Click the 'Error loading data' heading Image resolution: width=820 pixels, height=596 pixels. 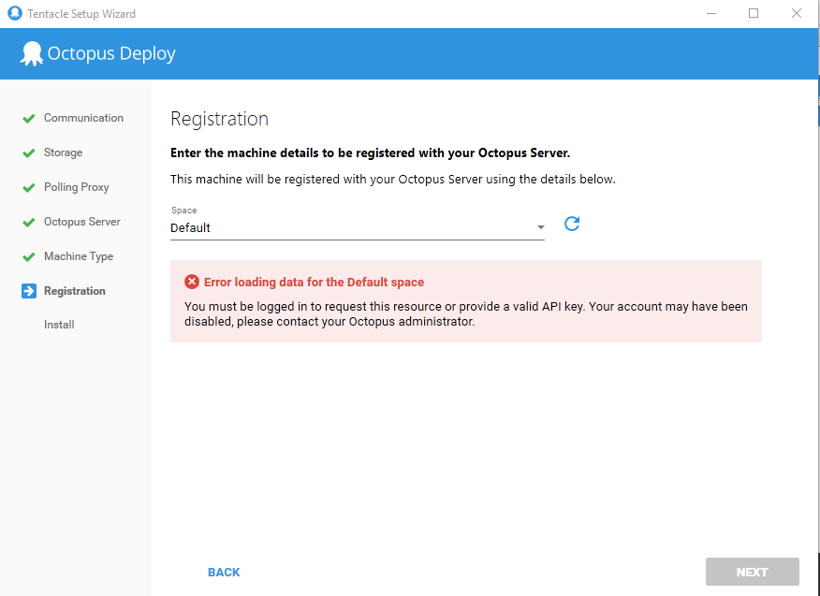tap(314, 283)
